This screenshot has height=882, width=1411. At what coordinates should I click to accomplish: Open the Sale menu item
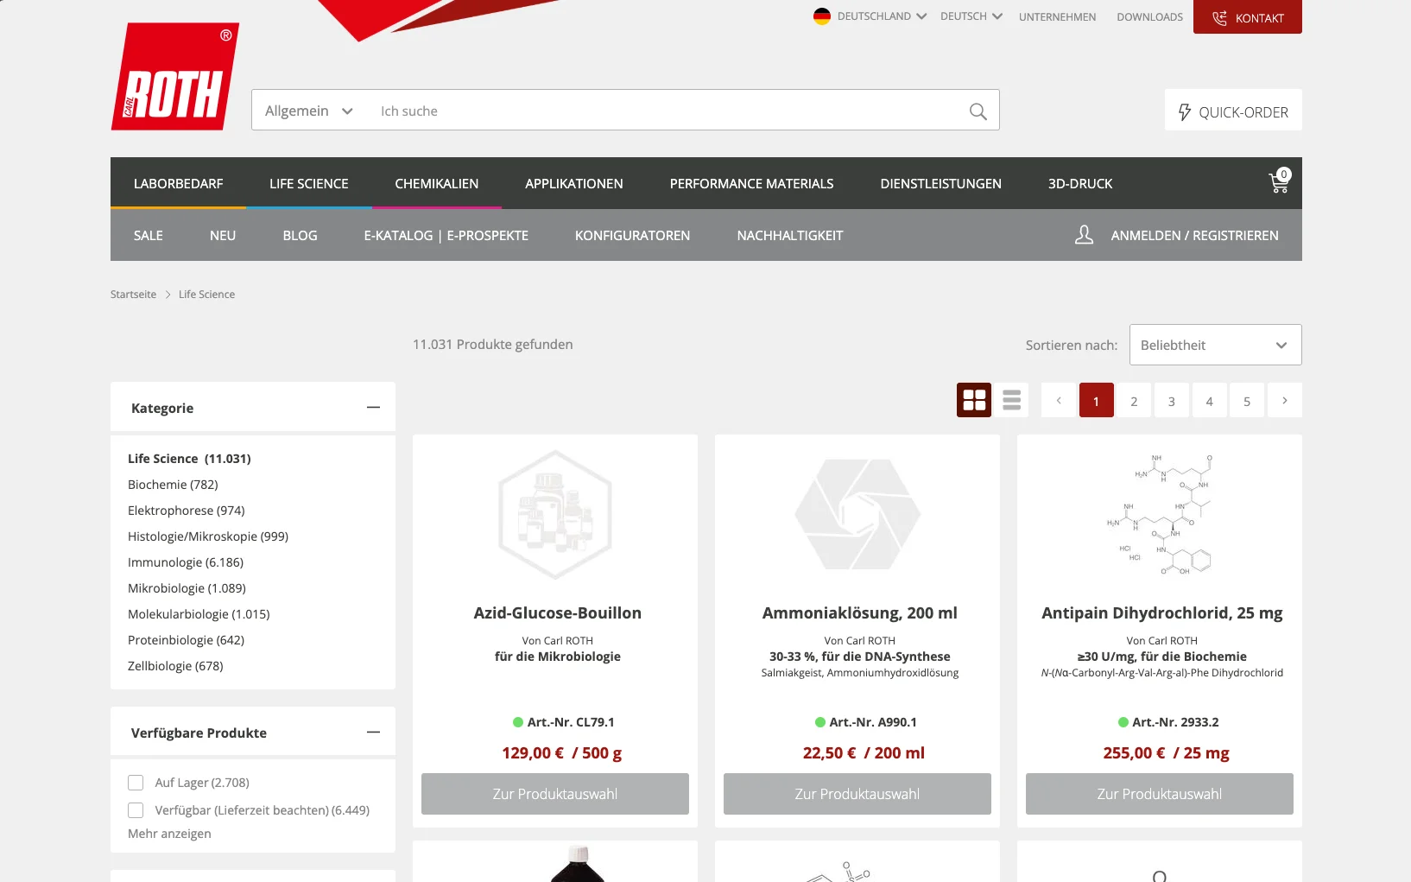click(149, 235)
